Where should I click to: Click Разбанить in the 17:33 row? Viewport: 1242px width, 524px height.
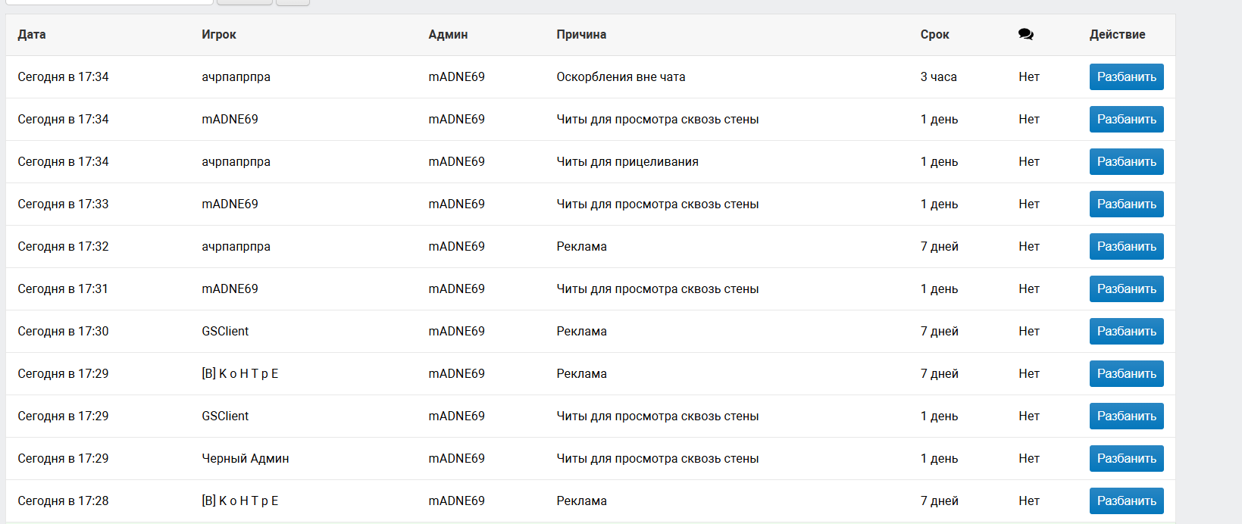click(x=1126, y=204)
